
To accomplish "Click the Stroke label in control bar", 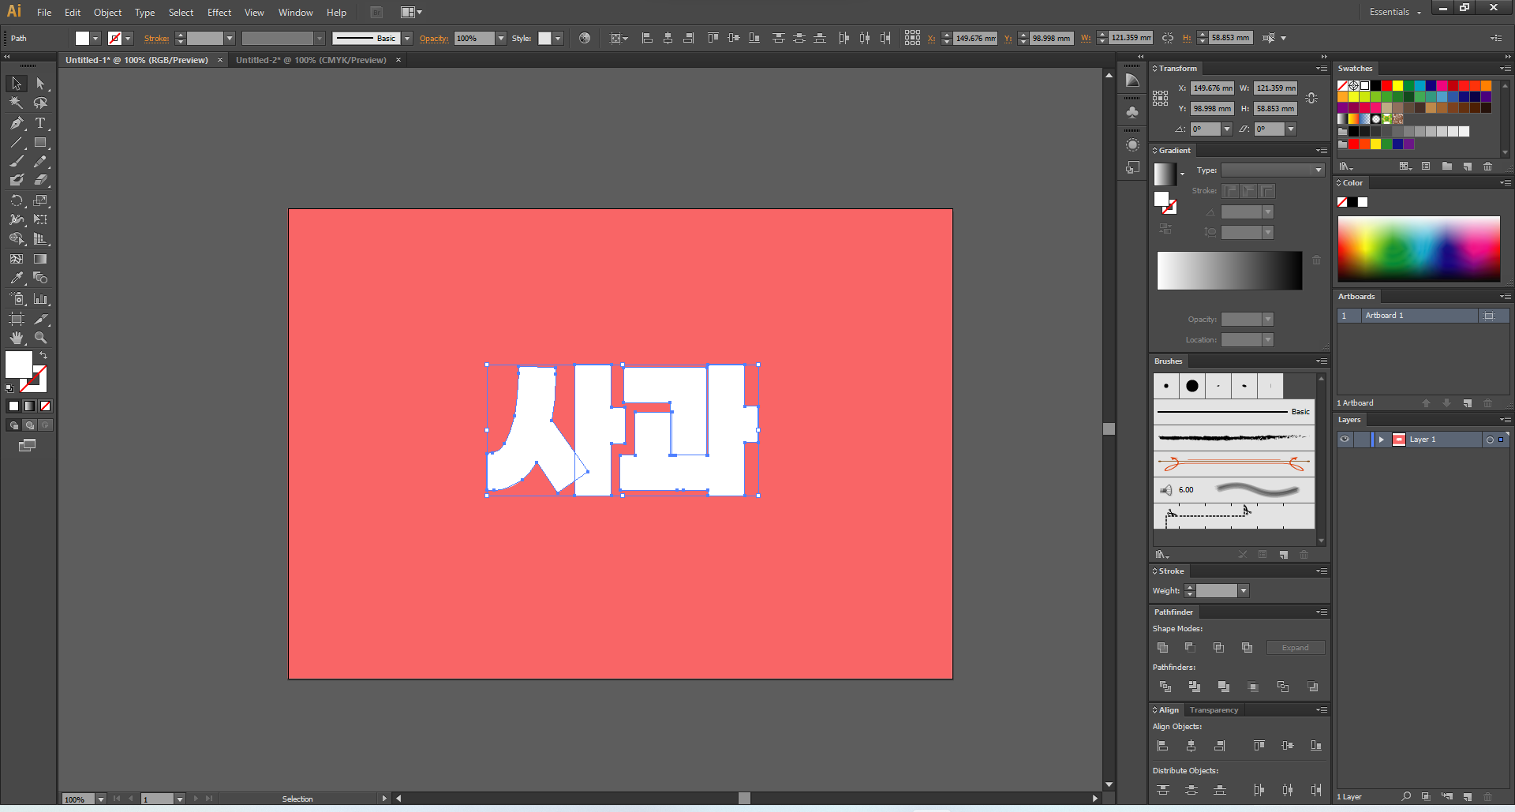I will [156, 38].
